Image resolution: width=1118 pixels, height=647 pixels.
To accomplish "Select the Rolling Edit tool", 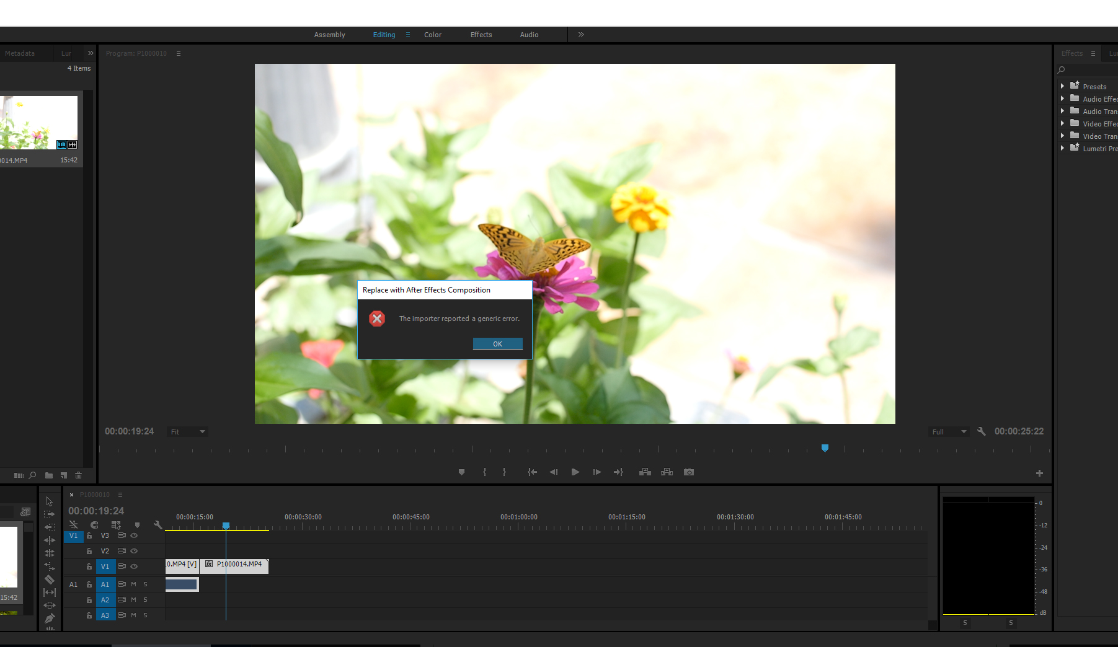I will [x=50, y=553].
